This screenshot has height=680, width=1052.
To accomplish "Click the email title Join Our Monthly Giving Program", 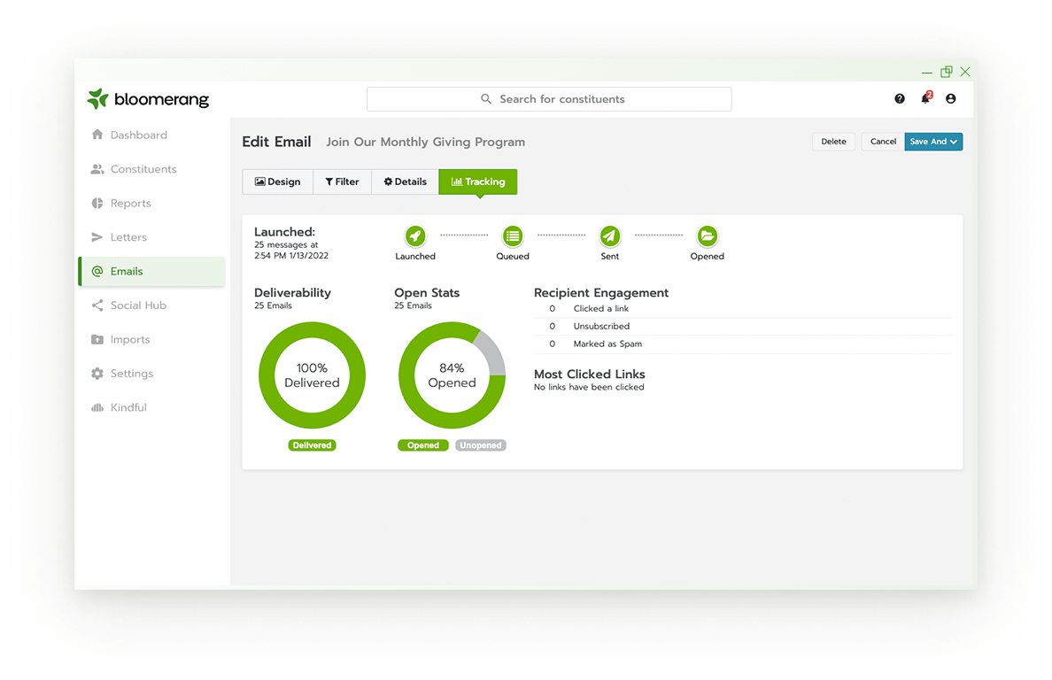I will click(x=425, y=143).
